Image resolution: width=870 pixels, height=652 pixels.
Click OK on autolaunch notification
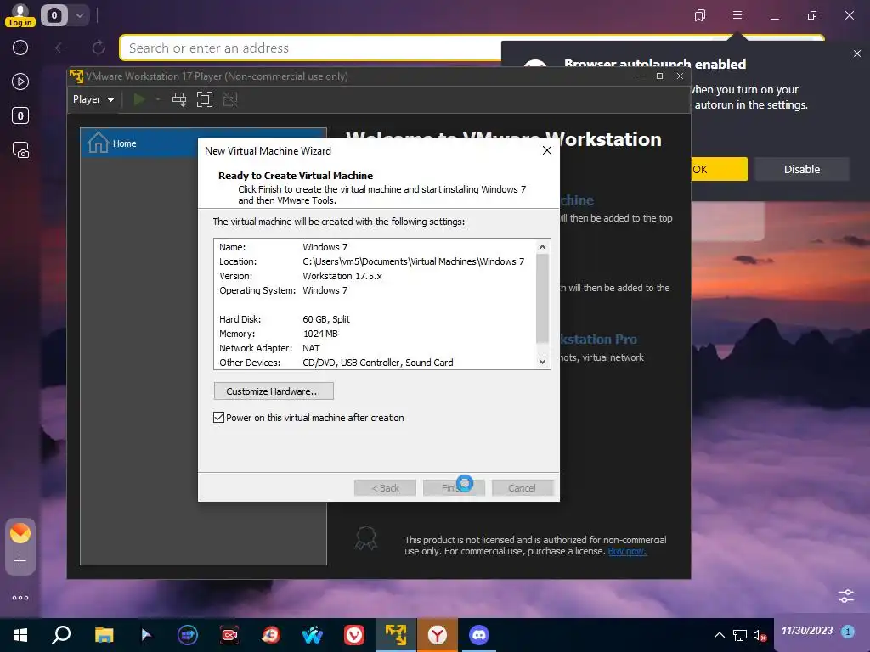pos(719,169)
